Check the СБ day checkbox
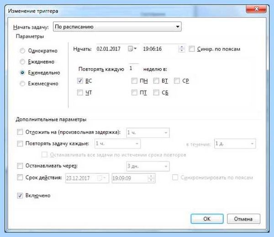The image size is (274, 237). point(156,92)
